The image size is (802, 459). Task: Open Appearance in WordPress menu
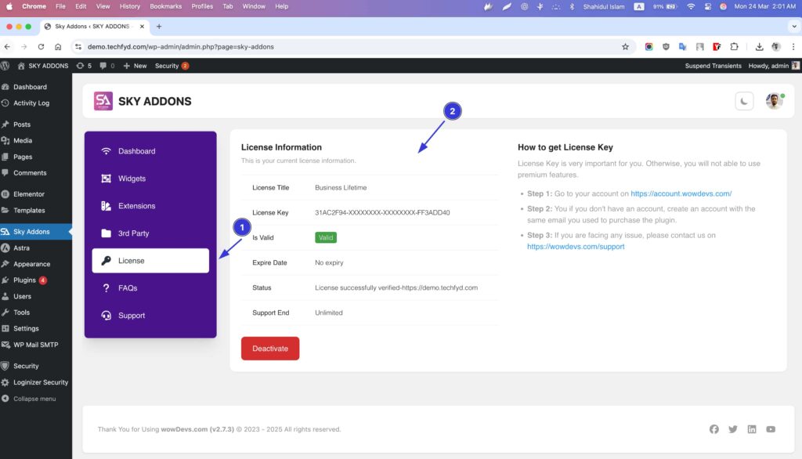[36, 264]
